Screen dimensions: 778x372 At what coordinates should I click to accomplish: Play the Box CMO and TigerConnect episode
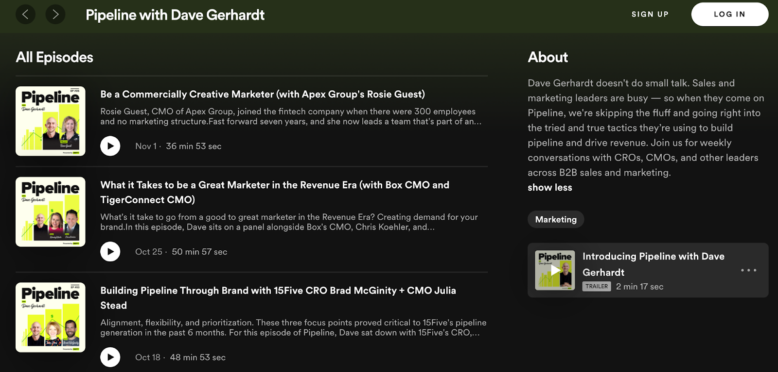pyautogui.click(x=110, y=252)
